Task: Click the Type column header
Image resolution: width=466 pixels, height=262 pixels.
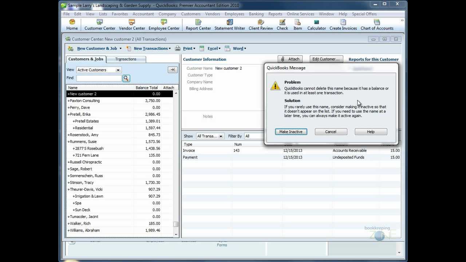Action: pyautogui.click(x=207, y=144)
